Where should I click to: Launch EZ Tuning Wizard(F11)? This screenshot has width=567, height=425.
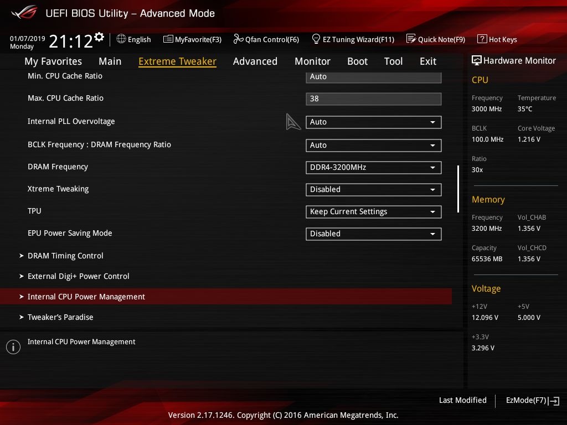[353, 39]
